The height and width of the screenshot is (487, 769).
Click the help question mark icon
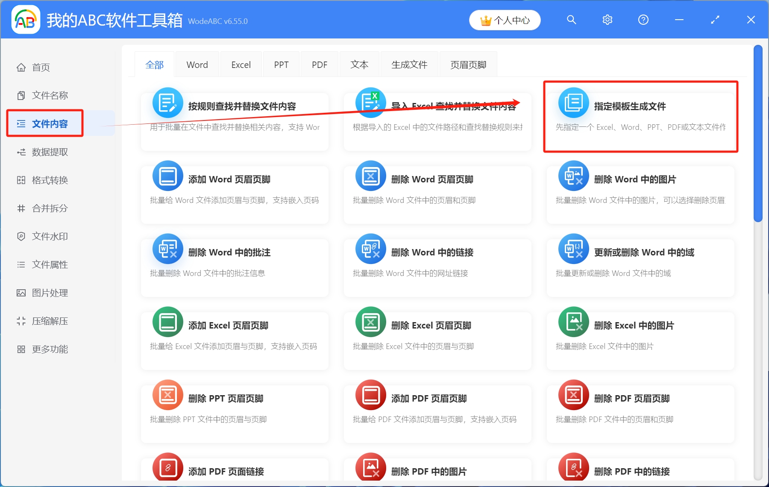(x=643, y=20)
